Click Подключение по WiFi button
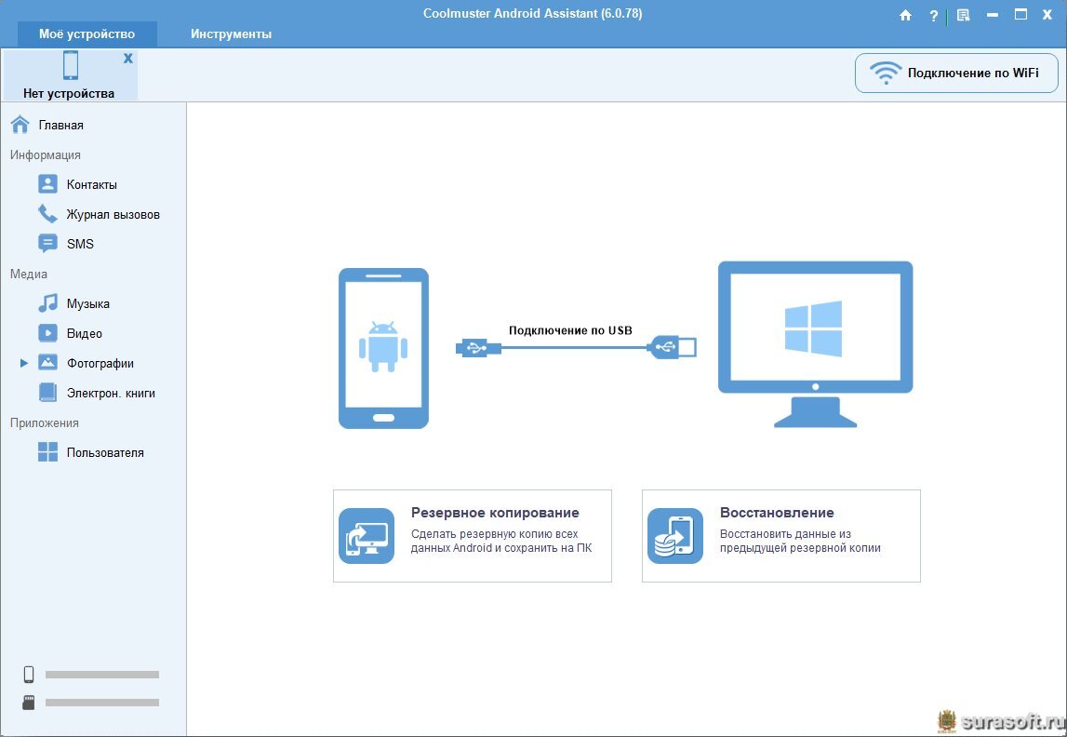The width and height of the screenshot is (1067, 737). [x=956, y=73]
